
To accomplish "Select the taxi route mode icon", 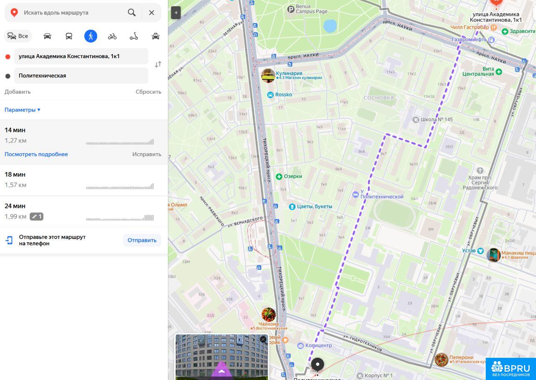I will (155, 36).
